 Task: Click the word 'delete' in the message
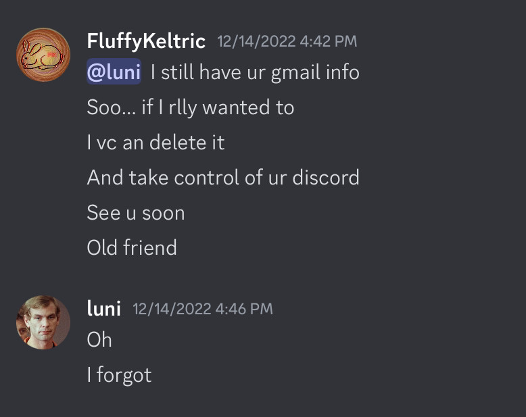pos(177,142)
